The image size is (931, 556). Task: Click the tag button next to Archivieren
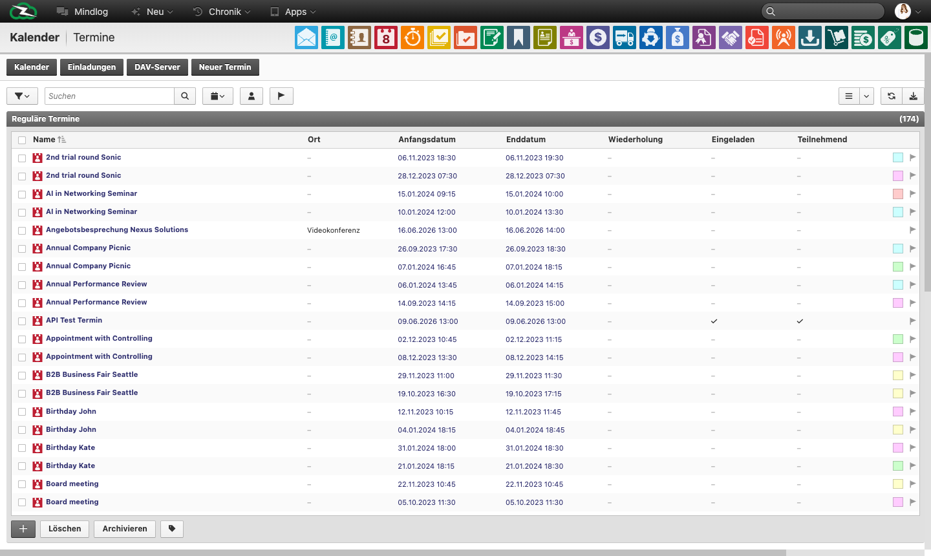coord(172,529)
